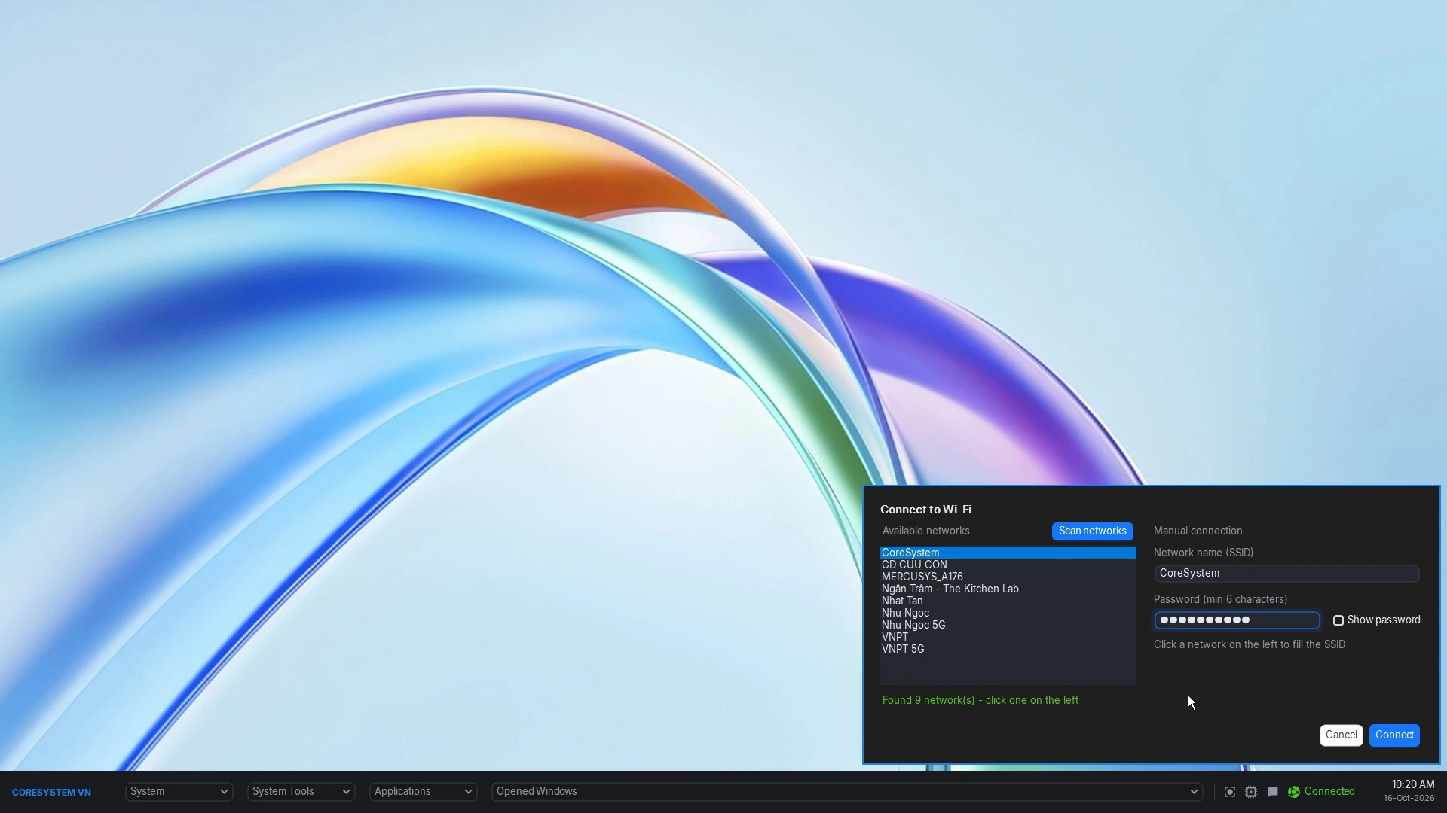This screenshot has height=813, width=1447.
Task: Open the chat bubble notifications icon
Action: pos(1272,792)
